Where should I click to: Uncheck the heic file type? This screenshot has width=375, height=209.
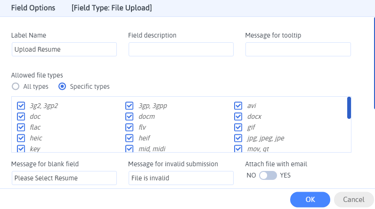pyautogui.click(x=21, y=138)
